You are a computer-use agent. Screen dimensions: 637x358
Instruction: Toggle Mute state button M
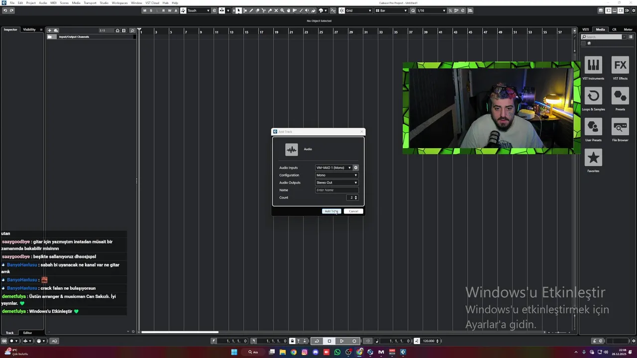(x=145, y=10)
